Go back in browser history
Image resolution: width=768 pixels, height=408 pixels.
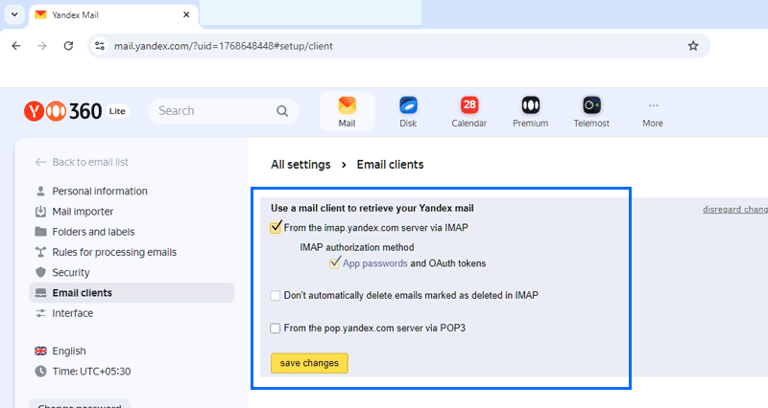coord(16,46)
